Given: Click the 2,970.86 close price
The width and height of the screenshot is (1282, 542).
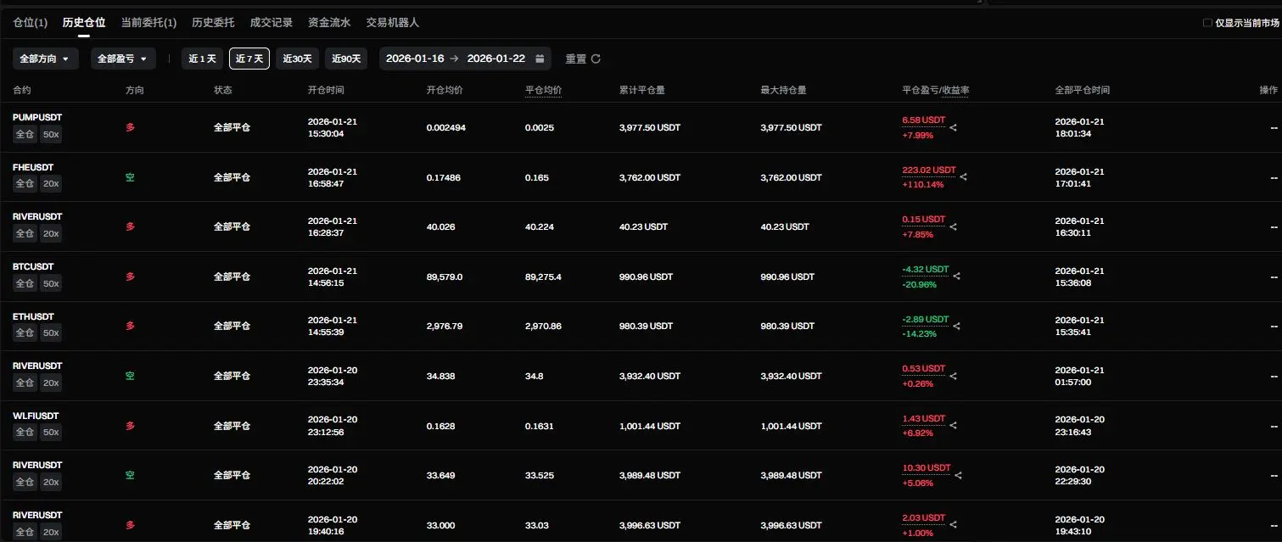Looking at the screenshot, I should (543, 326).
